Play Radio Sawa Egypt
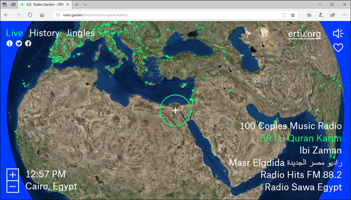Image resolution: width=351 pixels, height=200 pixels. (x=303, y=187)
